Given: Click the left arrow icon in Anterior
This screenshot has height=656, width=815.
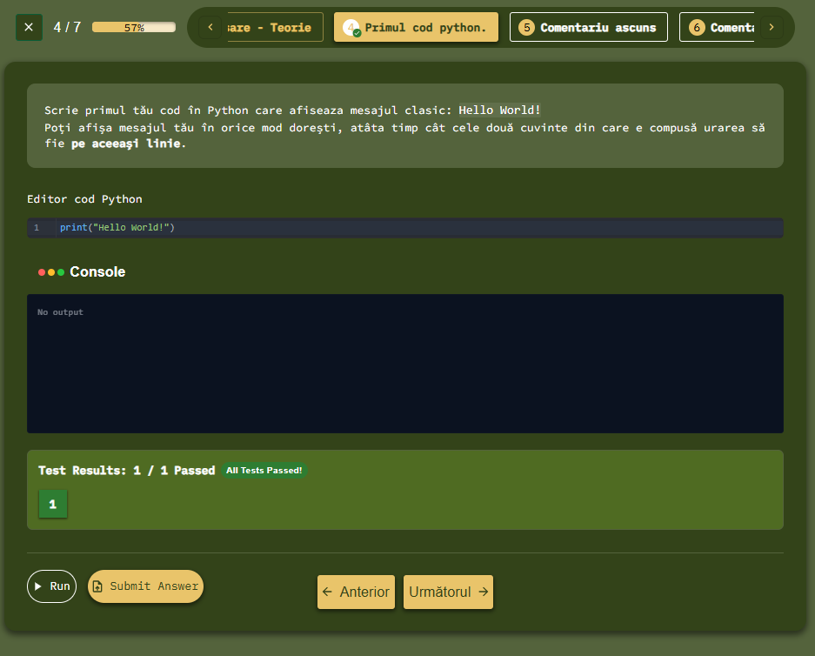Looking at the screenshot, I should (327, 592).
